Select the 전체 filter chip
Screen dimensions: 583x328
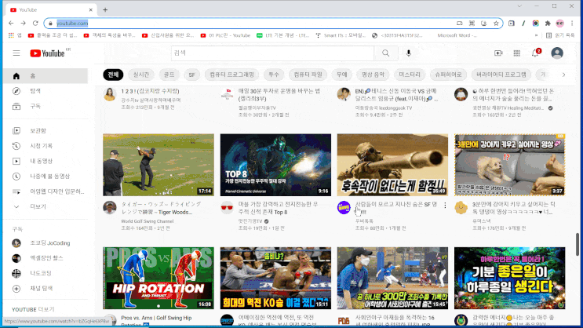click(113, 75)
